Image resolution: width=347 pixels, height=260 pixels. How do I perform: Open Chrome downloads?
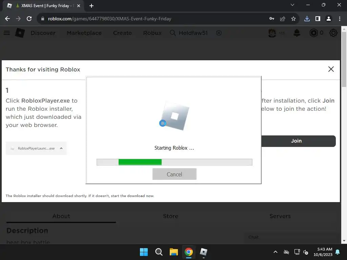[x=307, y=19]
